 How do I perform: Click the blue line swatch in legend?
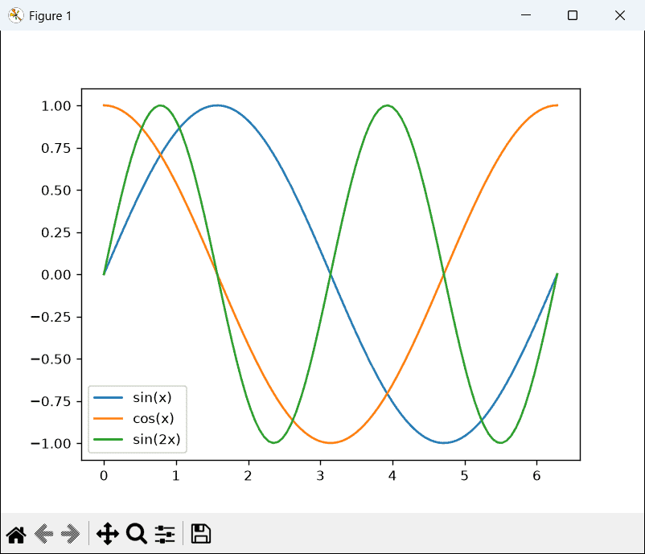pyautogui.click(x=109, y=397)
